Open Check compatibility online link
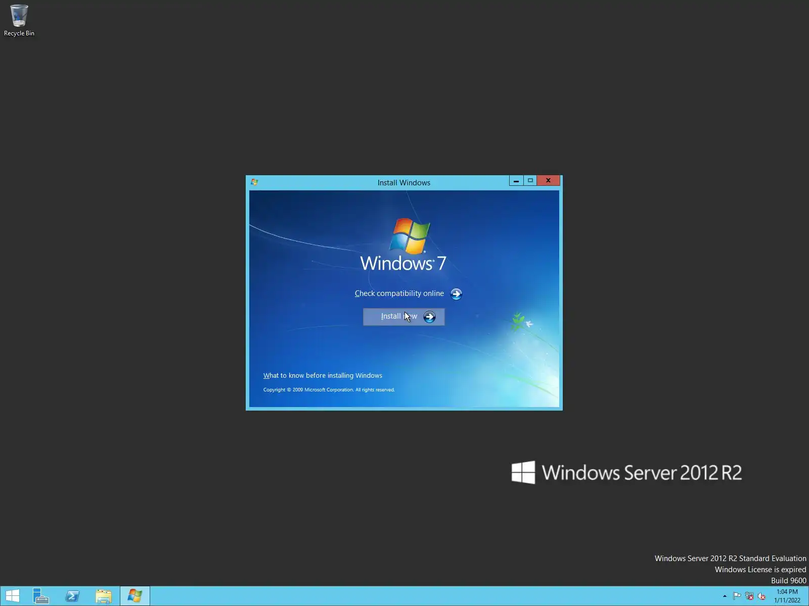Viewport: 809px width, 606px height. click(x=399, y=293)
